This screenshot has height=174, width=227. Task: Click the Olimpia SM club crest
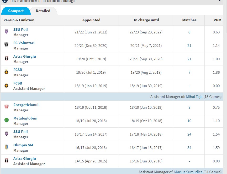7,147
